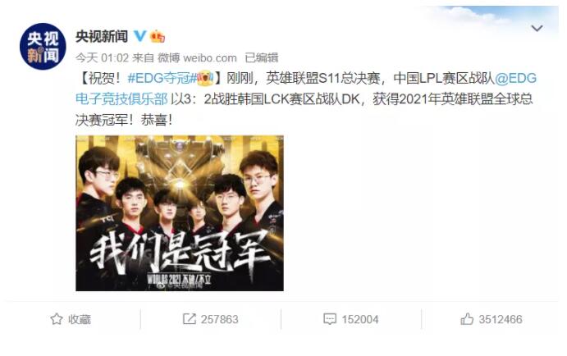The width and height of the screenshot is (567, 356).
Task: Expand the post options chevron menu
Action: click(x=537, y=28)
